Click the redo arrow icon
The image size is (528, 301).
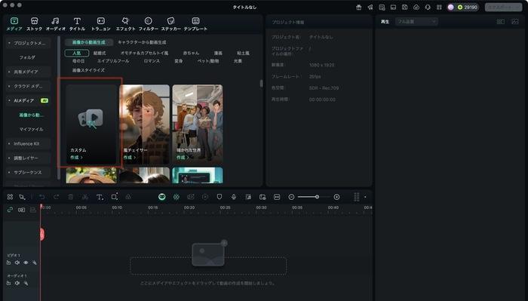[x=57, y=197]
